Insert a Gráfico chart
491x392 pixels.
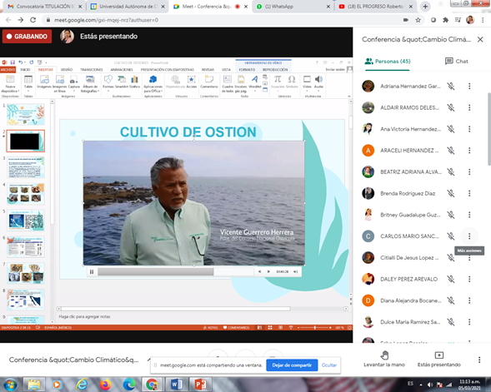coord(134,82)
